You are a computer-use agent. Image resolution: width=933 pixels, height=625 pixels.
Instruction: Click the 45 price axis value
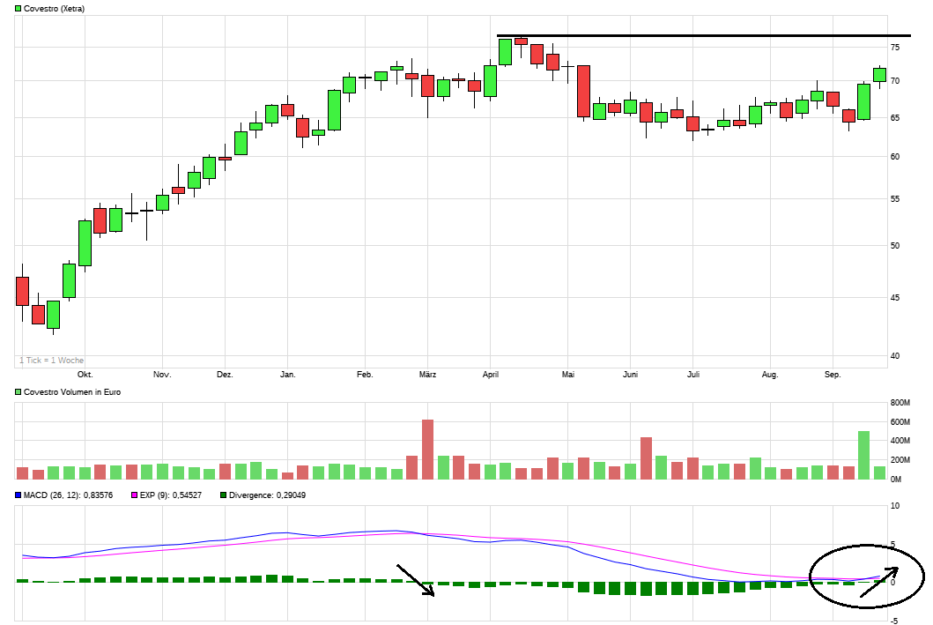pyautogui.click(x=895, y=298)
